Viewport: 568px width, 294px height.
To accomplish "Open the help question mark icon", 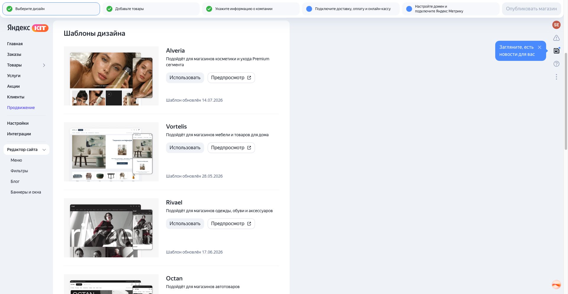I will click(x=556, y=64).
